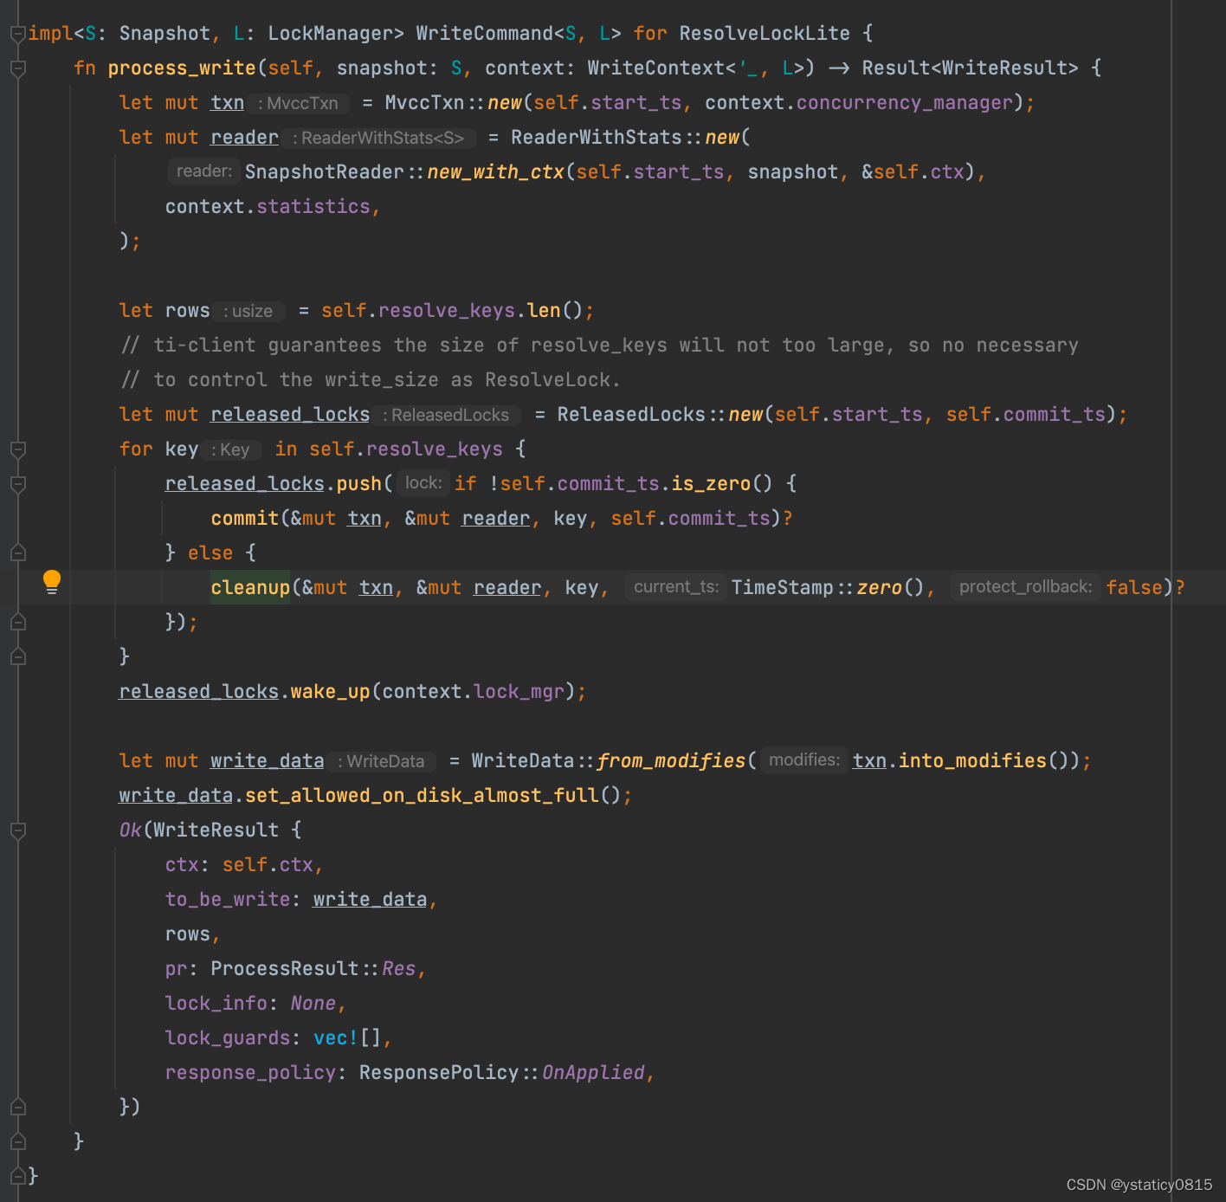Click 'wake_up' method call

330,692
